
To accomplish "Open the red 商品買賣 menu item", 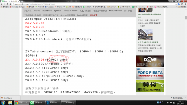I will tap(94, 15).
